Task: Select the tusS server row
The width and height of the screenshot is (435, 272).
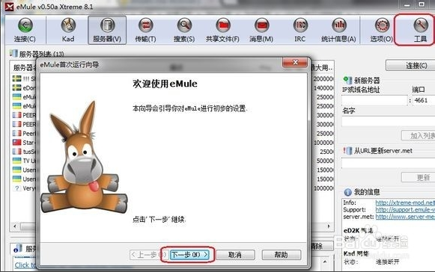Action: point(25,152)
